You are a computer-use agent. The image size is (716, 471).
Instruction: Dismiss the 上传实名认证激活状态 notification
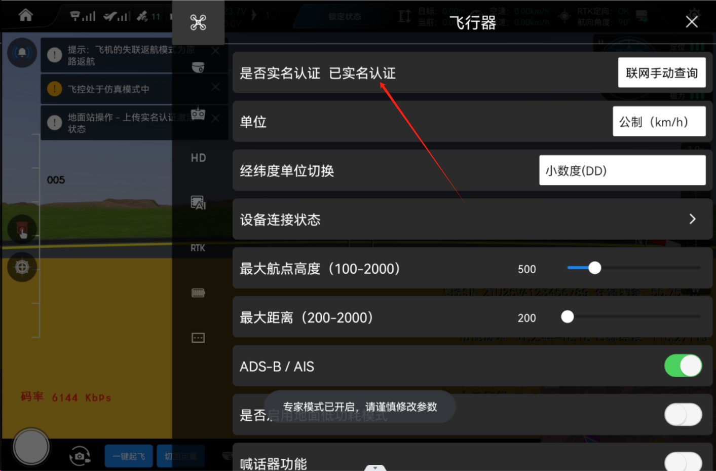point(215,118)
